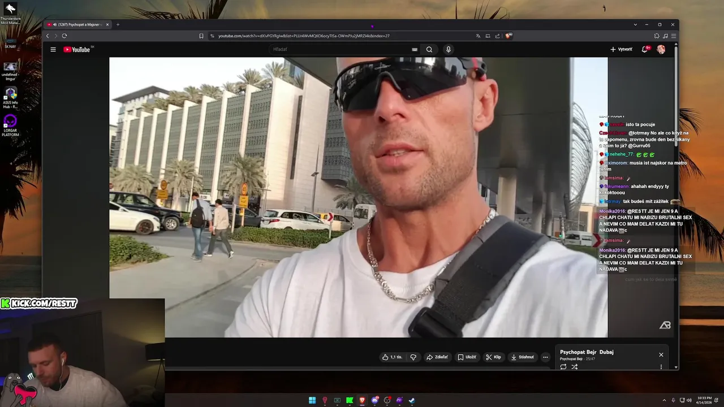Open YouTube notifications bell
The width and height of the screenshot is (724, 407).
(x=645, y=50)
